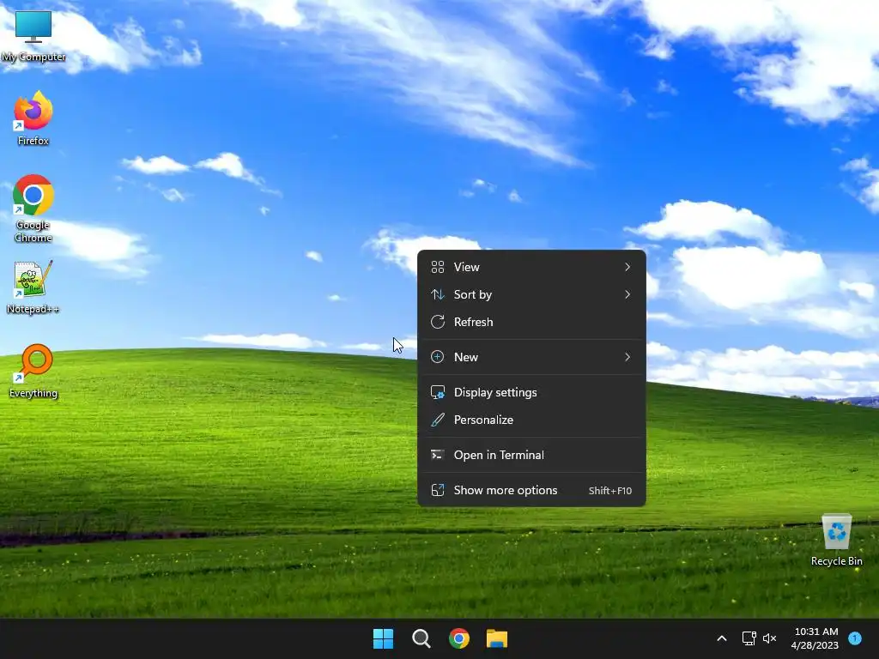Click the Show more options icon
Image resolution: width=879 pixels, height=659 pixels.
tap(438, 490)
